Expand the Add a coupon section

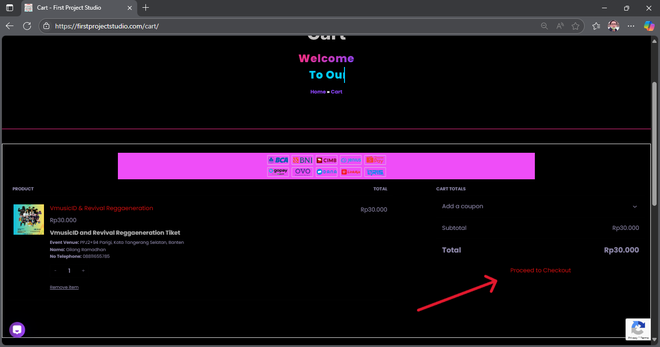pos(540,206)
